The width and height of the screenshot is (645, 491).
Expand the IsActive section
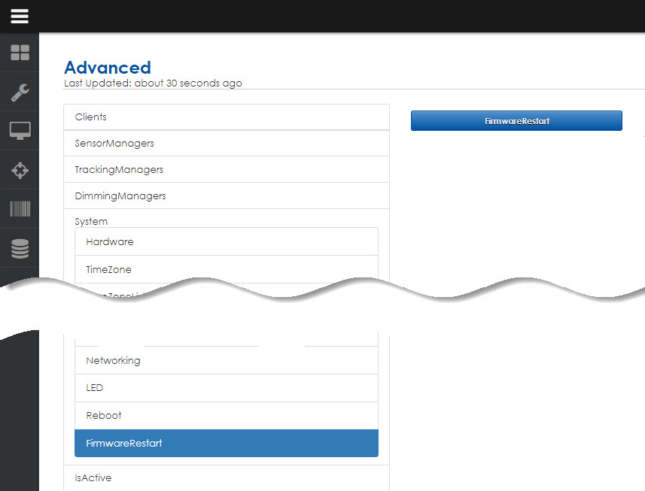pyautogui.click(x=226, y=477)
